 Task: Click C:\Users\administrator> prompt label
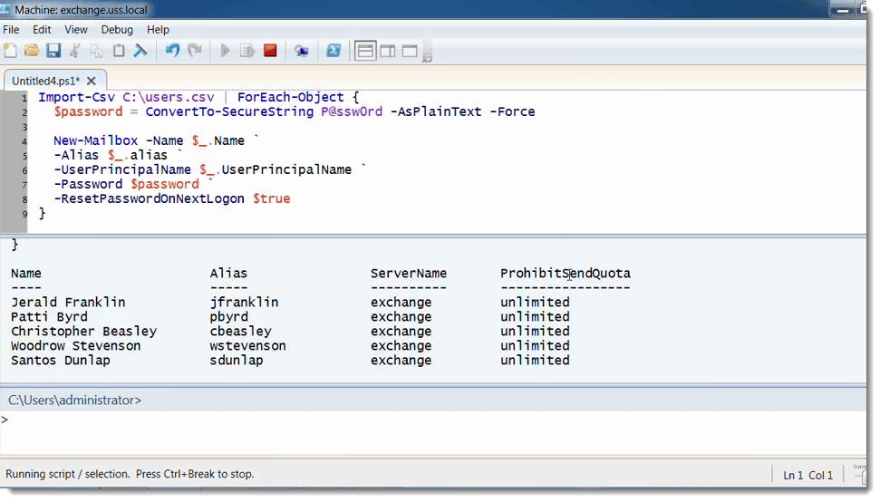pos(74,400)
